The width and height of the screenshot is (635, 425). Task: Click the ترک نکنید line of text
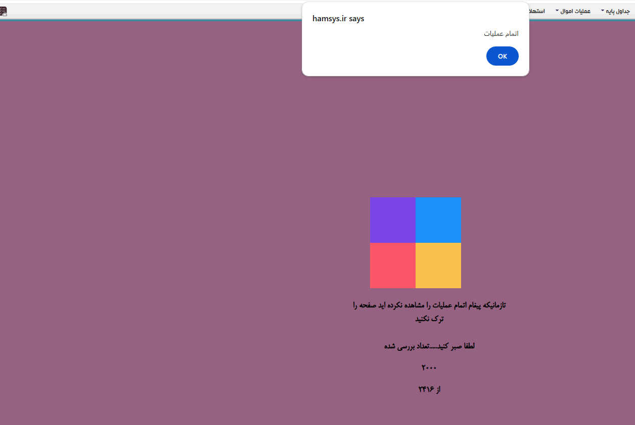pyautogui.click(x=429, y=319)
